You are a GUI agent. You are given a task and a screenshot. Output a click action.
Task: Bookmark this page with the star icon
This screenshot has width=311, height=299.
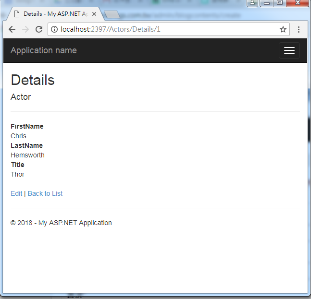click(283, 29)
